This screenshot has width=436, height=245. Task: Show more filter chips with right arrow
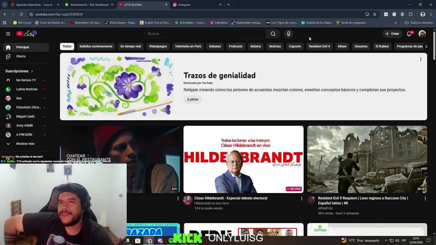tap(426, 46)
